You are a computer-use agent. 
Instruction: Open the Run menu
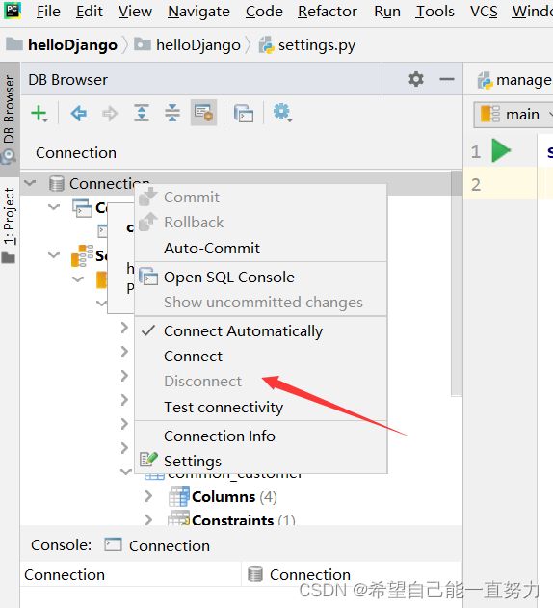click(x=387, y=11)
